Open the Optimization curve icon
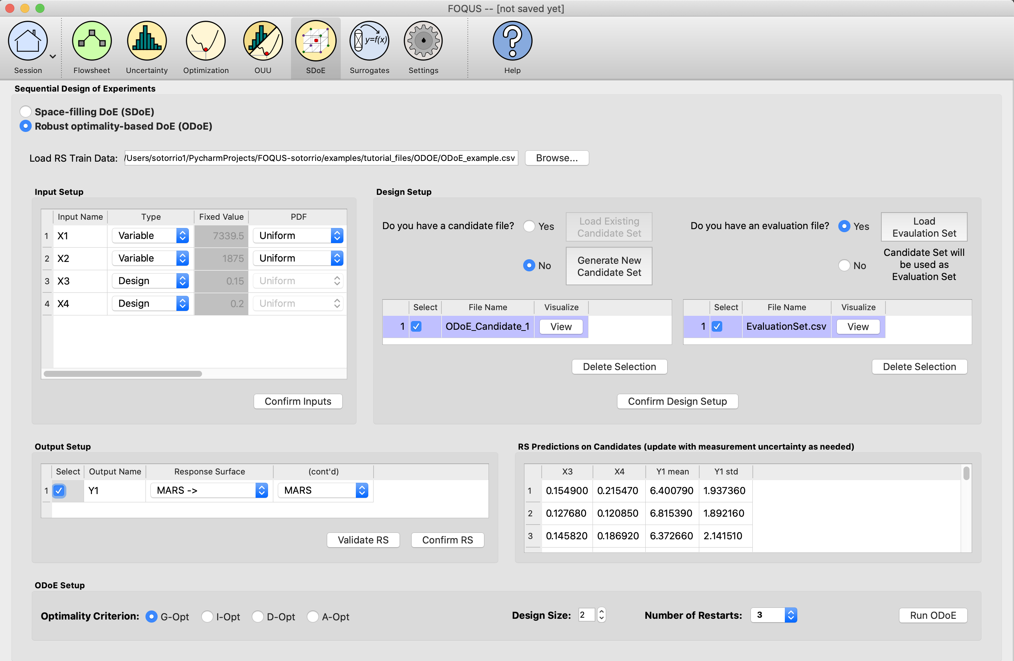The height and width of the screenshot is (661, 1014). (x=206, y=41)
